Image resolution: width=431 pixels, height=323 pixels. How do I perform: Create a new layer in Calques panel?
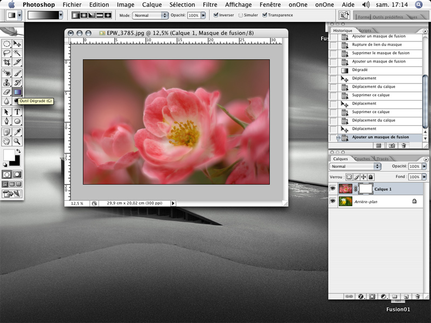406,297
